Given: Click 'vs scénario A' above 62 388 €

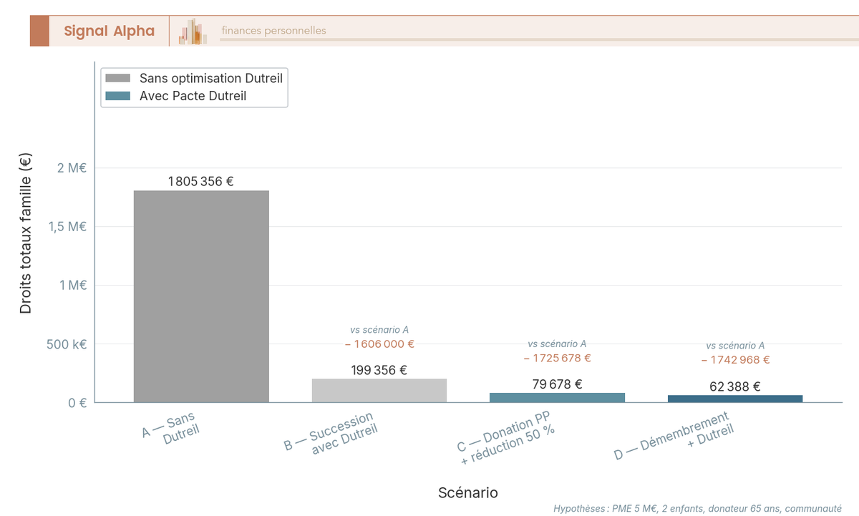Looking at the screenshot, I should (735, 346).
